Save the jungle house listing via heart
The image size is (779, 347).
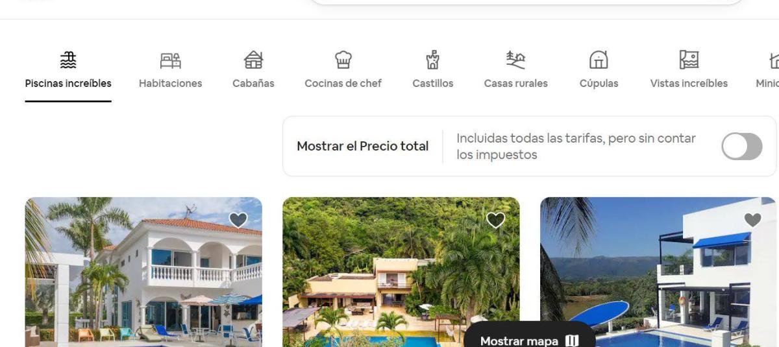[495, 221]
